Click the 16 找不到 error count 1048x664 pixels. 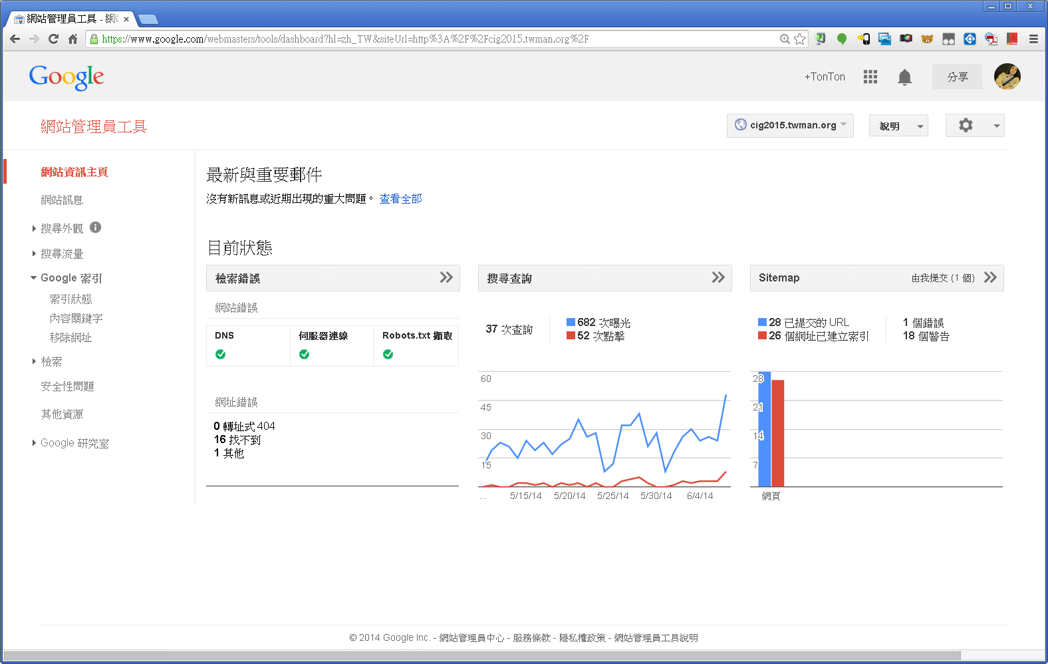pos(237,440)
